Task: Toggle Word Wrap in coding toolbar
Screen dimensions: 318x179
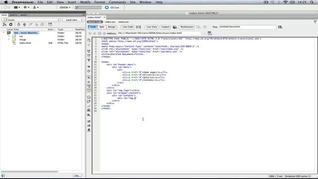Action: point(89,86)
